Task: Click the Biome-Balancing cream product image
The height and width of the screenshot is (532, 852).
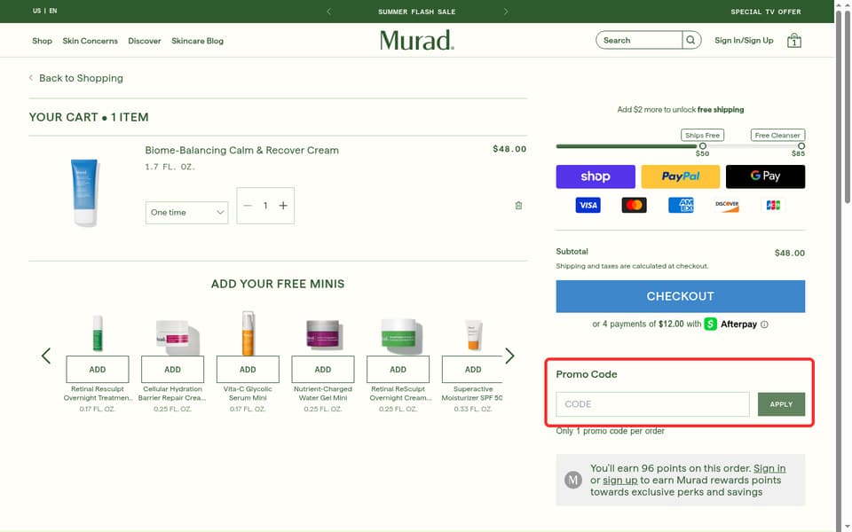Action: (85, 192)
